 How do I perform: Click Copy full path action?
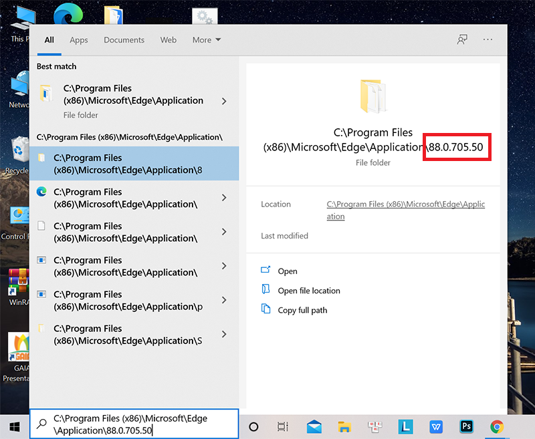[302, 310]
